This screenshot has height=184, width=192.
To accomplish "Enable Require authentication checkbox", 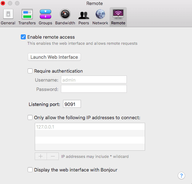I will coord(30,71).
